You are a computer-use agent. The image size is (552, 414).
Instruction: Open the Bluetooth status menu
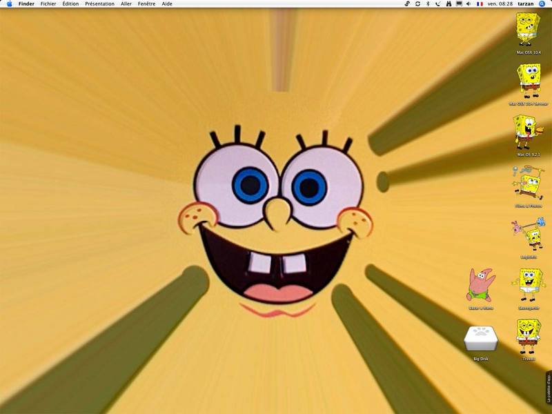coord(428,4)
